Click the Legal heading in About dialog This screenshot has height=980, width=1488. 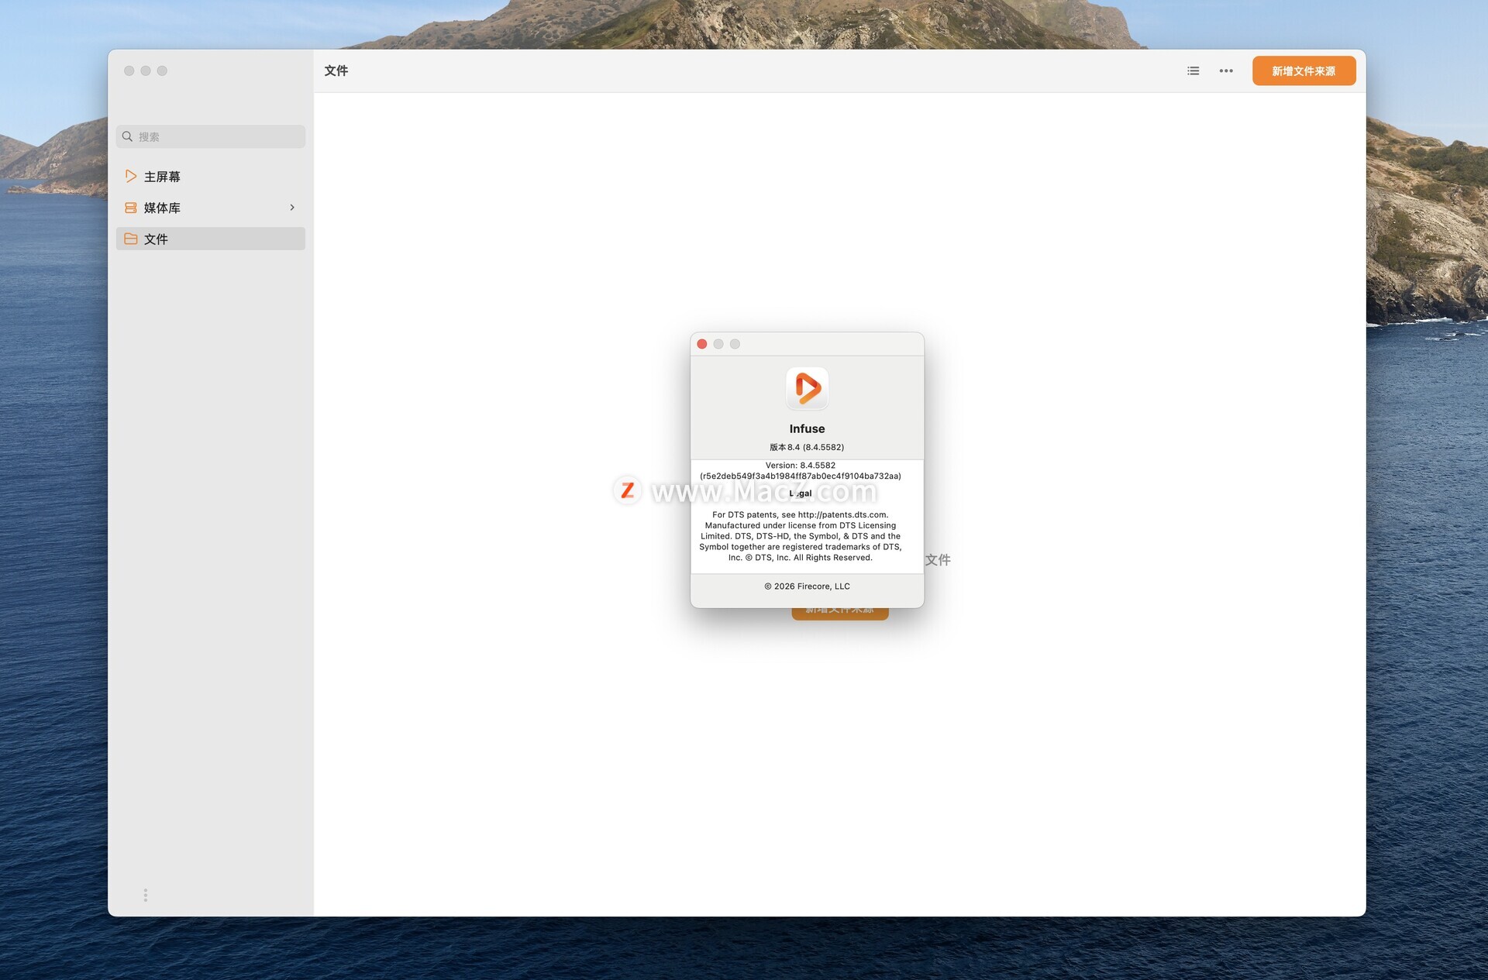(800, 493)
